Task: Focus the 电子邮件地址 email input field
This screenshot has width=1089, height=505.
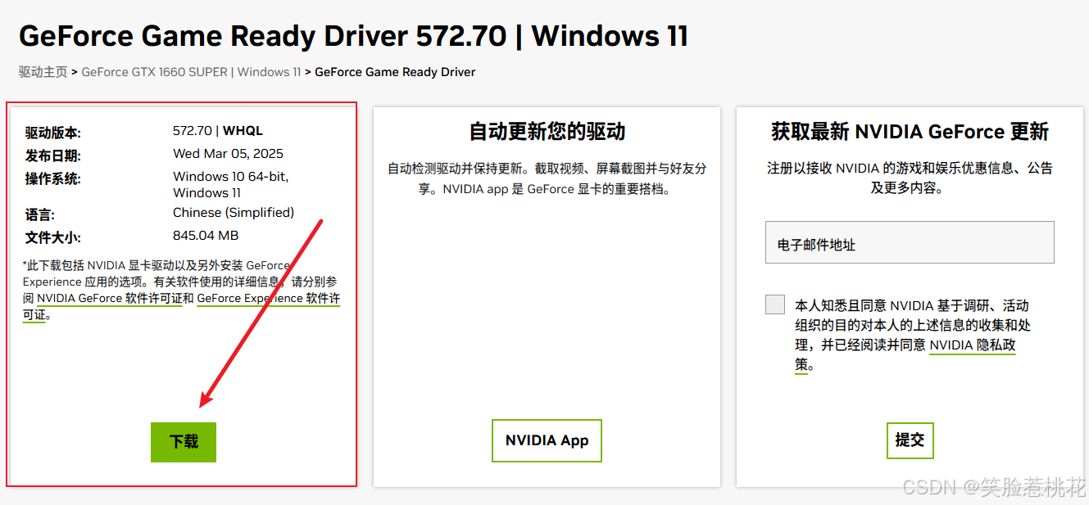Action: (910, 242)
